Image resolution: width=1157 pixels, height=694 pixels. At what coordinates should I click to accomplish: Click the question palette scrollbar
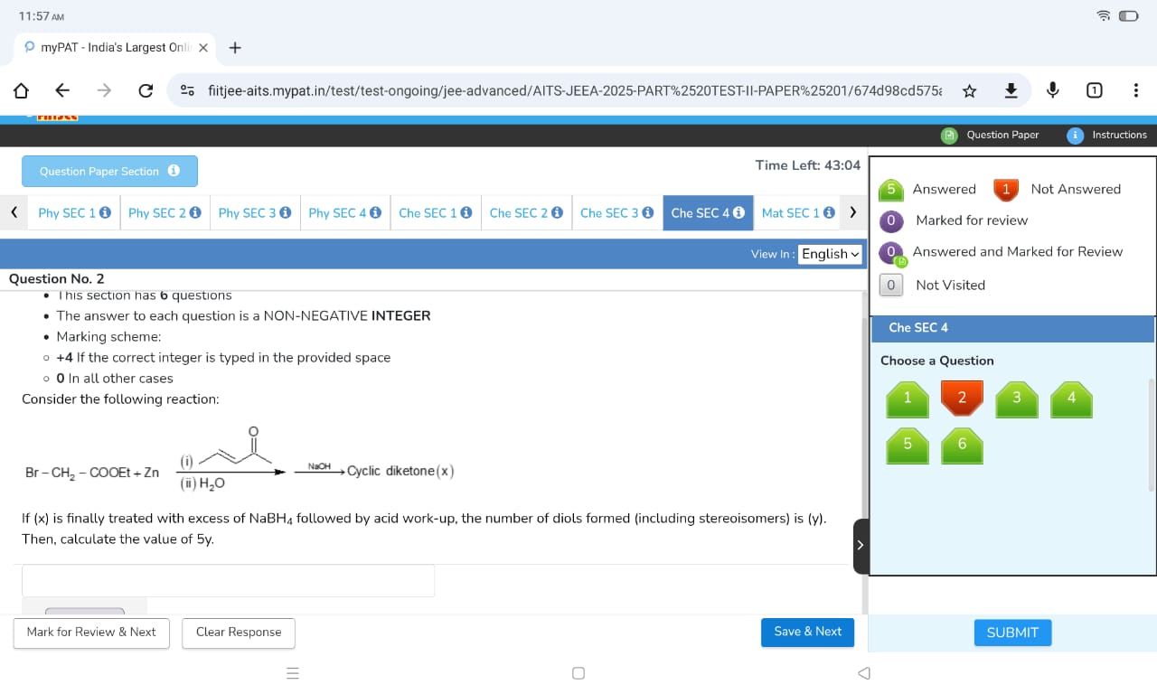(1151, 435)
